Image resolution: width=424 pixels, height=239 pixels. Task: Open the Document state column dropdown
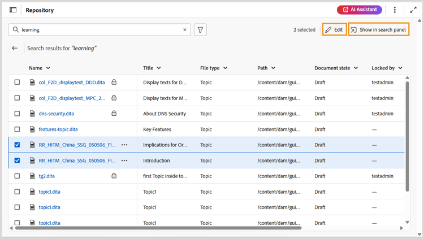click(356, 68)
